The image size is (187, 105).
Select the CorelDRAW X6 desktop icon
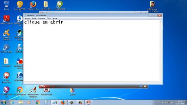pos(60,6)
